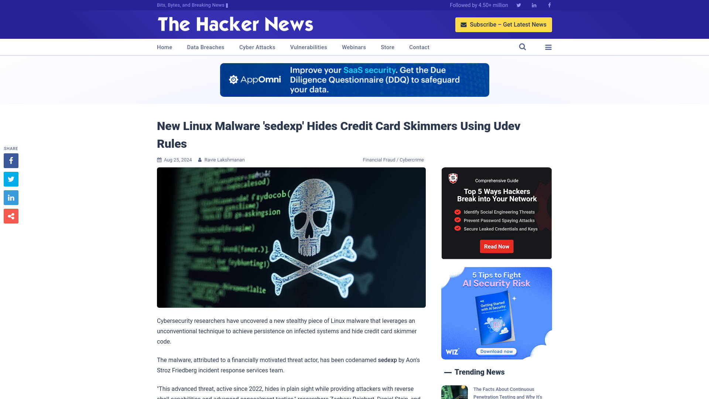Click the AppOmni advertisement banner
The height and width of the screenshot is (399, 709).
tap(354, 80)
